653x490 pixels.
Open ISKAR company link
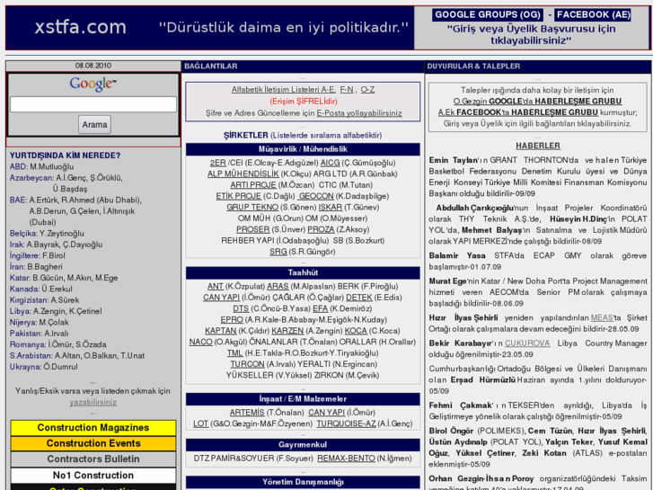[x=331, y=208]
